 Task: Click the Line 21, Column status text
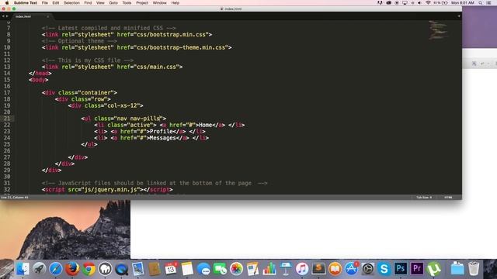coord(14,198)
